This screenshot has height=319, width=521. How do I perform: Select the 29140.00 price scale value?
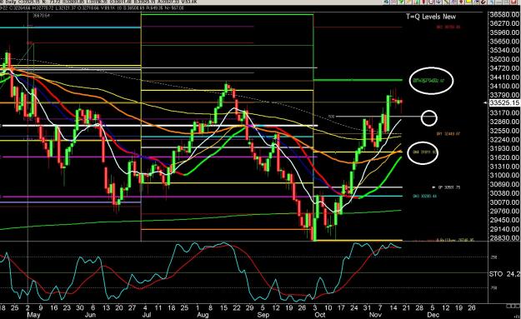(x=504, y=229)
